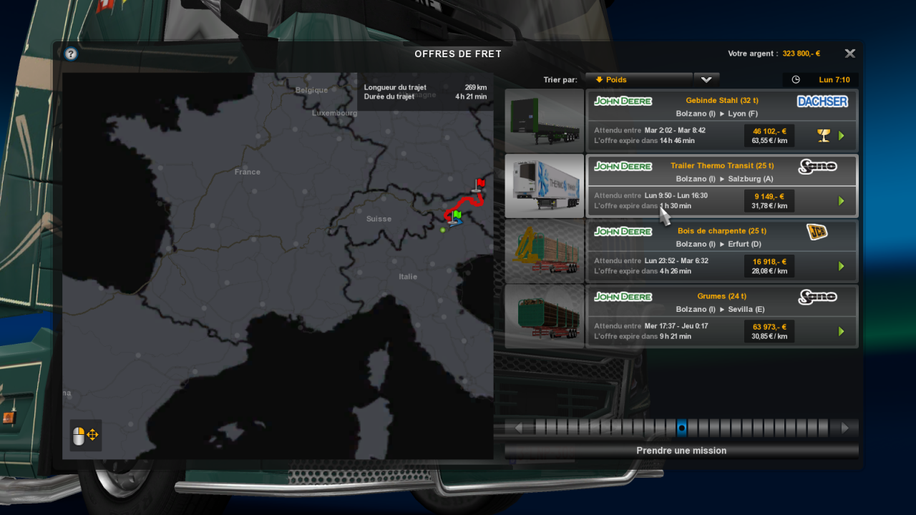Open the help question mark icon
The width and height of the screenshot is (916, 515).
71,54
